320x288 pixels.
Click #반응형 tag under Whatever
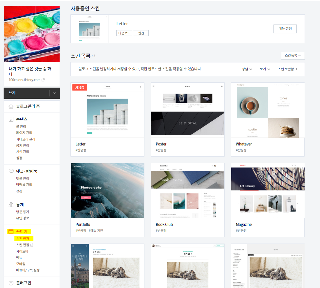pyautogui.click(x=241, y=150)
